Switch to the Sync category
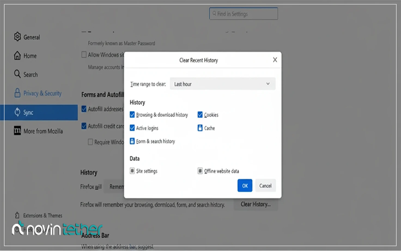 click(39, 112)
